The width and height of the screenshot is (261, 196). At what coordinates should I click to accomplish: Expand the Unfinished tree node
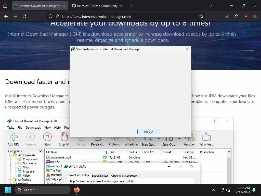(x=10, y=180)
